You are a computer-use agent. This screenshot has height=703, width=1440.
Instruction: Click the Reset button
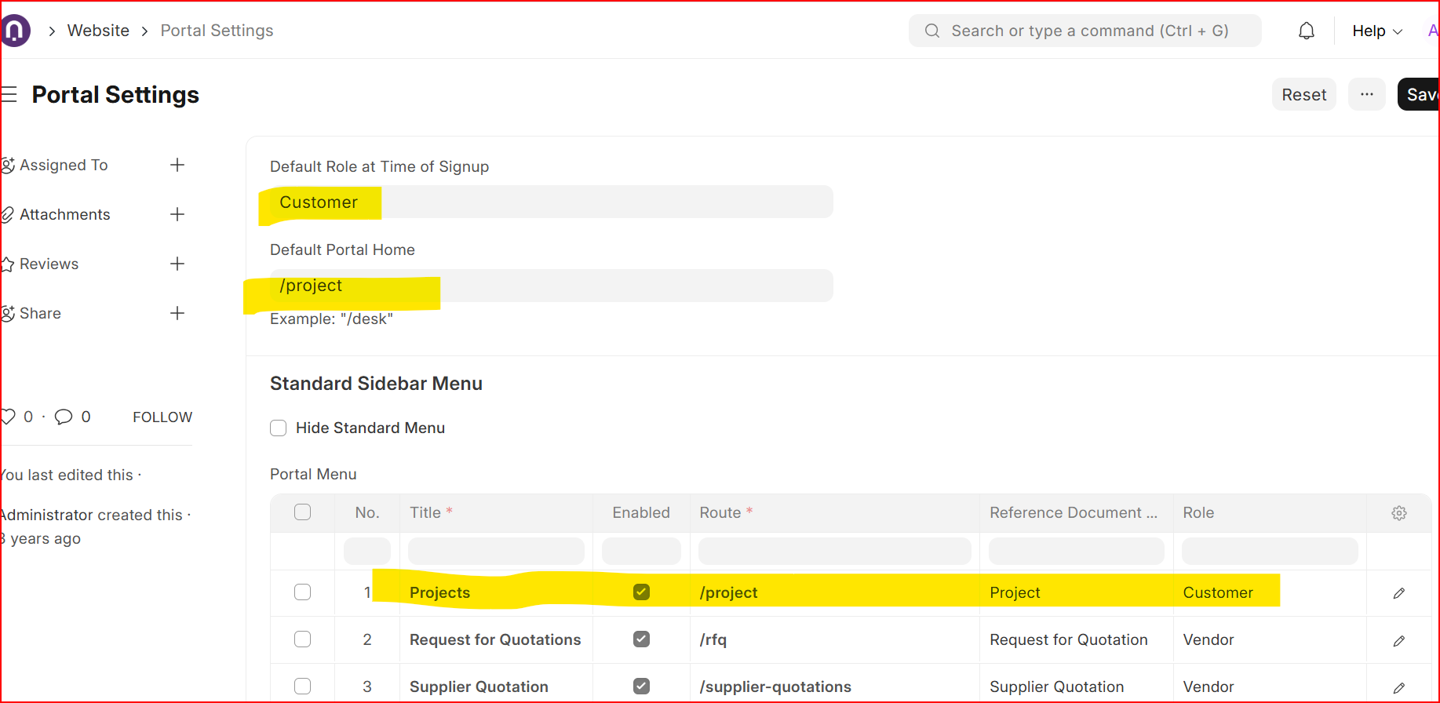tap(1303, 94)
